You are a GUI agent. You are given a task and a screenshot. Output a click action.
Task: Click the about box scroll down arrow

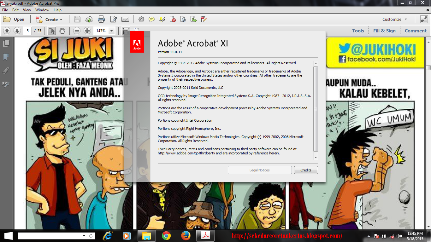(316, 157)
